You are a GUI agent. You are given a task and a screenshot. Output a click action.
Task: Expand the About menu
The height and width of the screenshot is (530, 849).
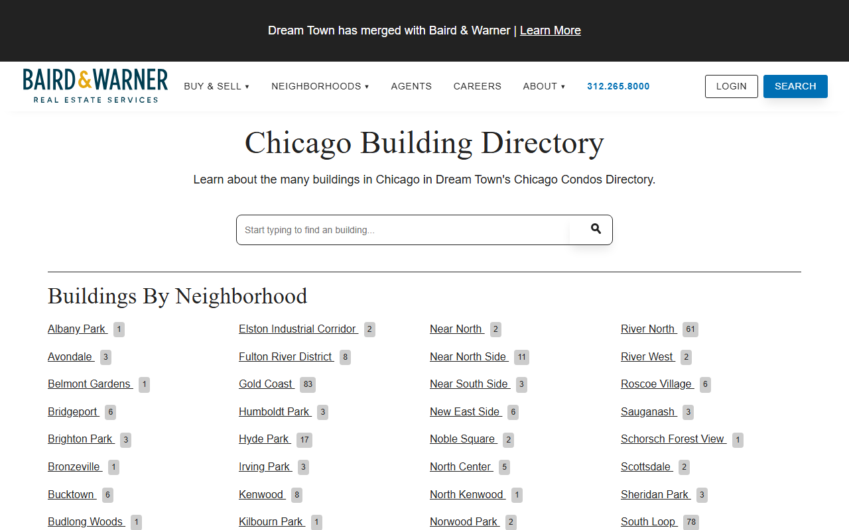(544, 86)
